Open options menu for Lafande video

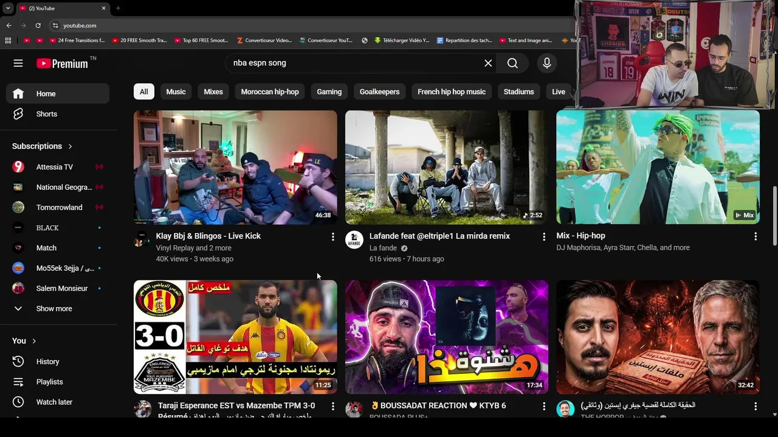click(544, 237)
